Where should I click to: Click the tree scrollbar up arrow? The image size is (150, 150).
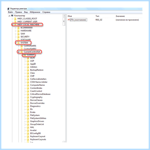tap(64, 16)
